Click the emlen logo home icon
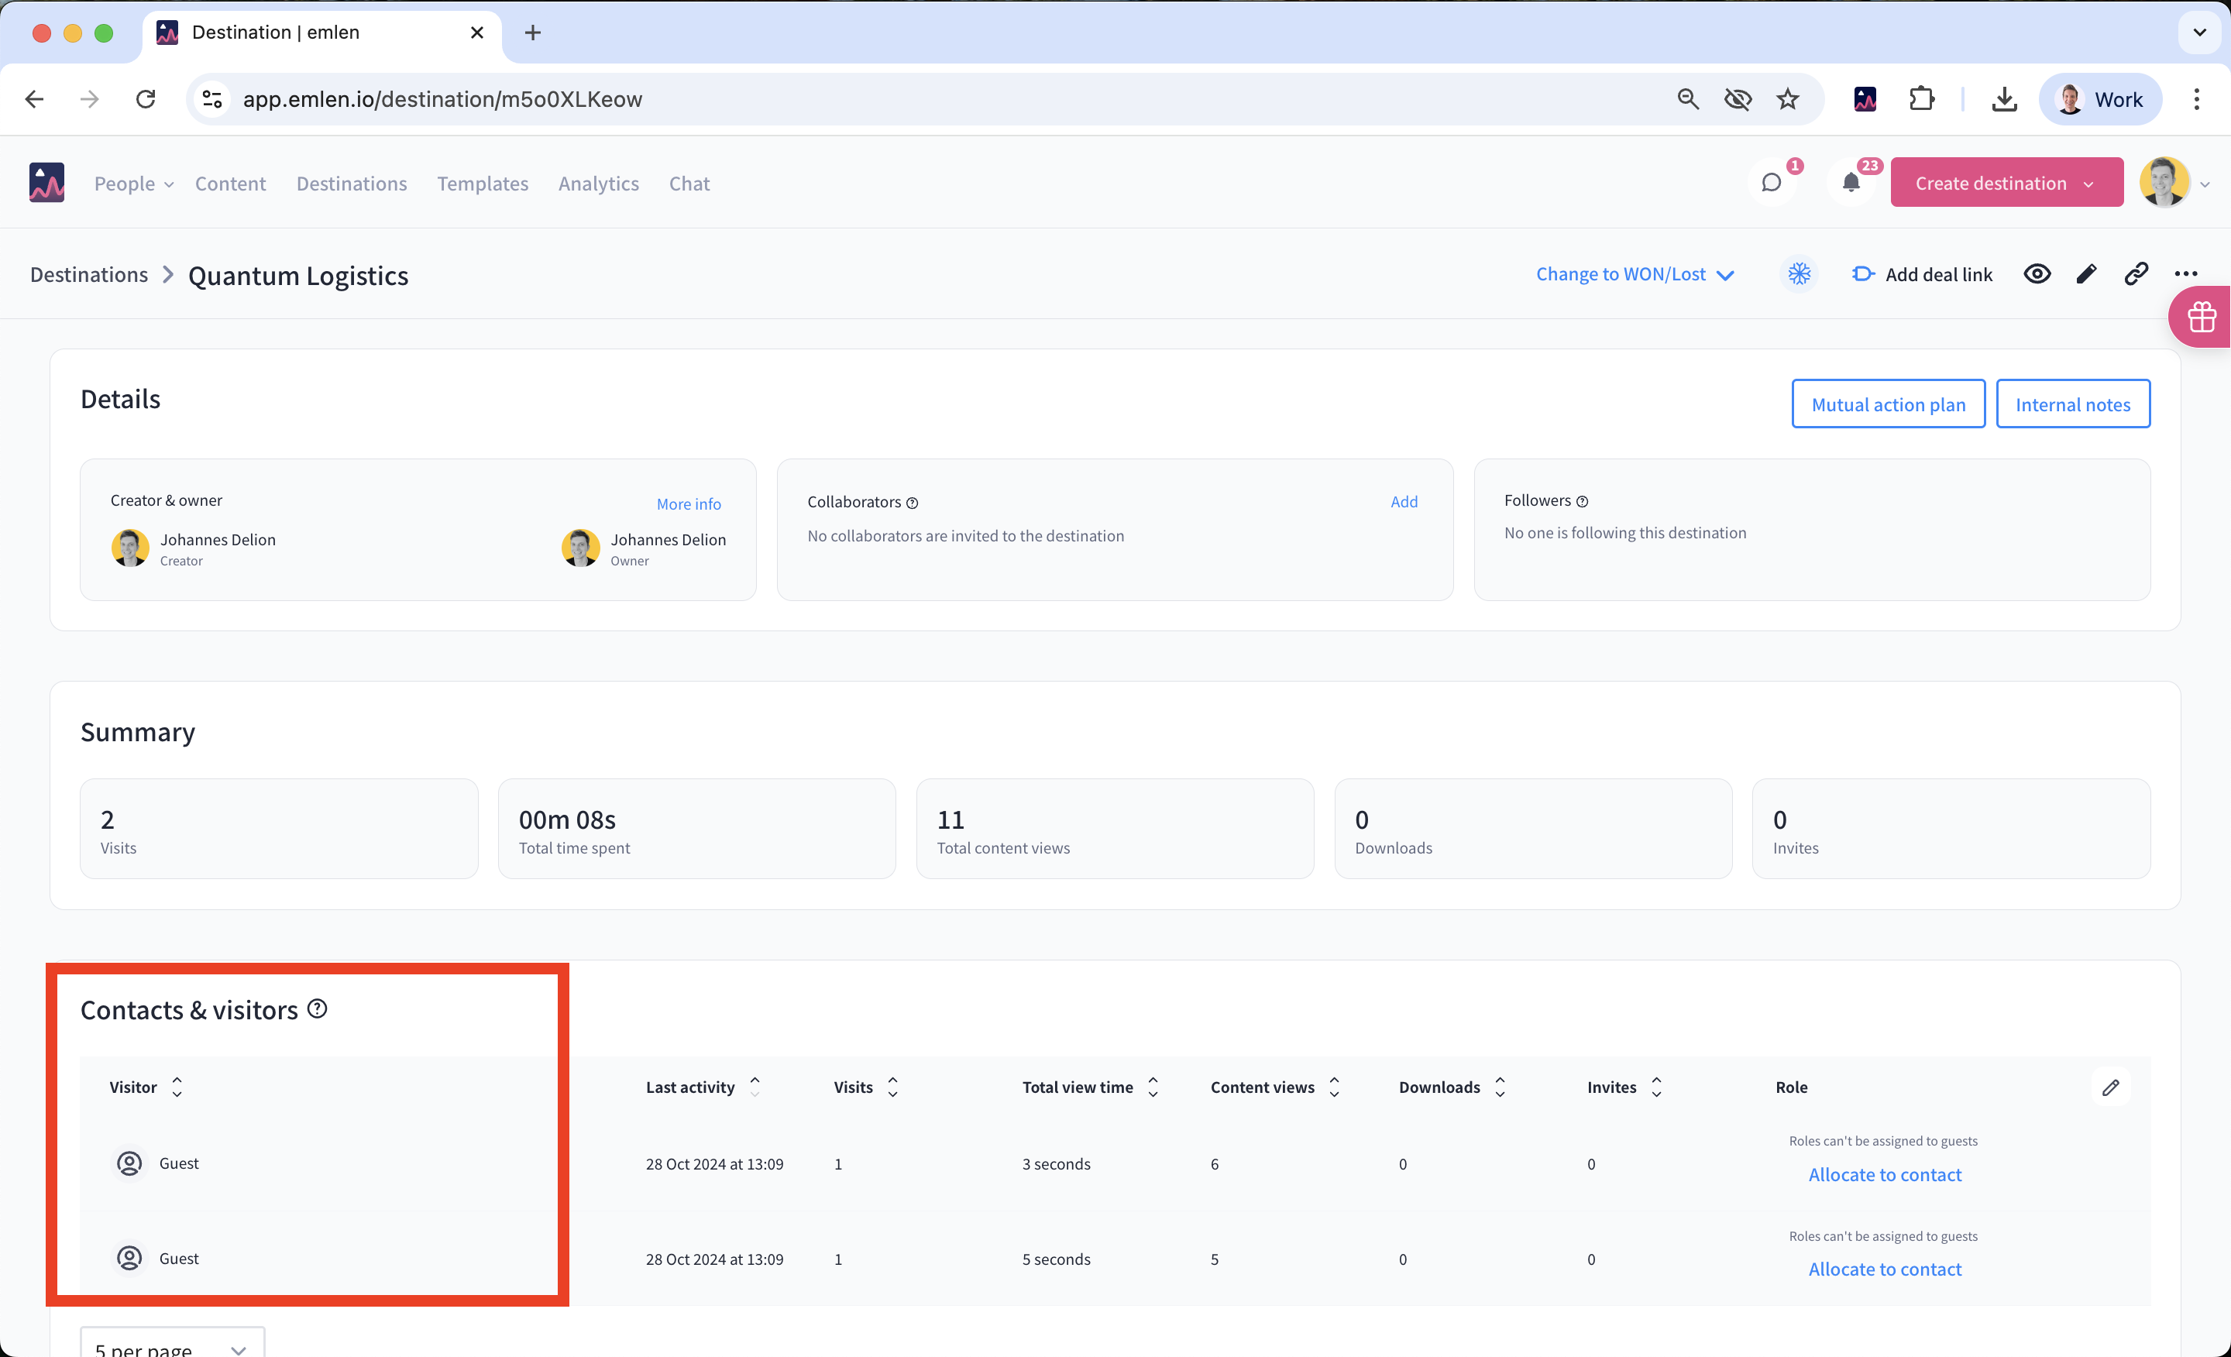2231x1357 pixels. (x=46, y=183)
